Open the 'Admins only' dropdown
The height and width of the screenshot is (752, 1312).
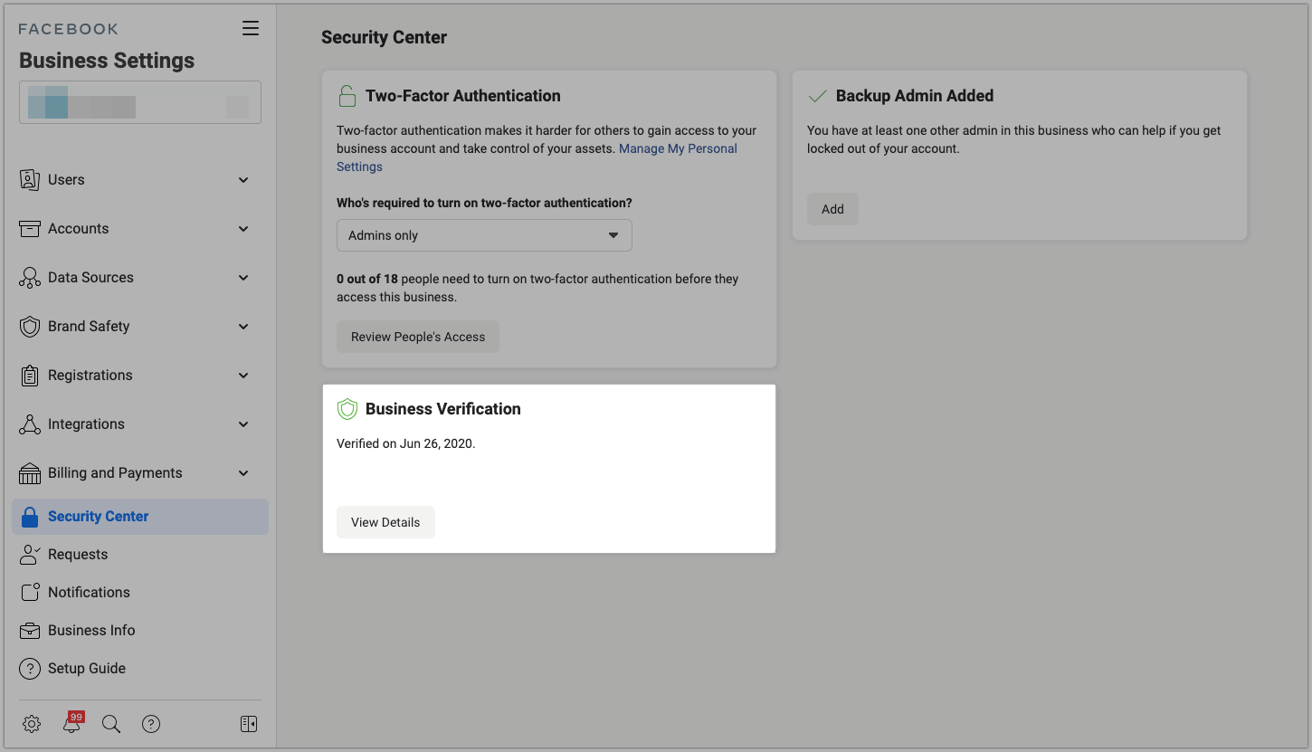(x=484, y=235)
